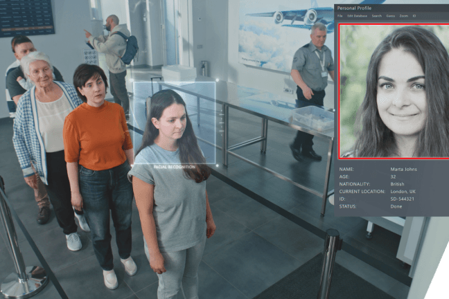The height and width of the screenshot is (299, 449).
Task: Click the STATUS: field label
Action: click(348, 206)
